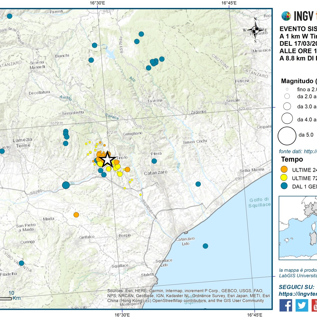This screenshot has height=317, width=317.
Task: Click the yellow 'ULTIME 72' legend swatch
Action: (x=284, y=178)
